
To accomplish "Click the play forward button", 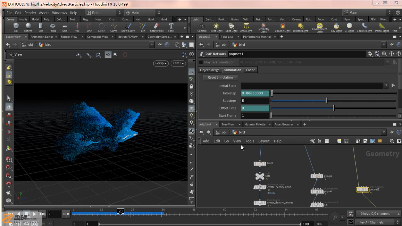I will pos(34,214).
